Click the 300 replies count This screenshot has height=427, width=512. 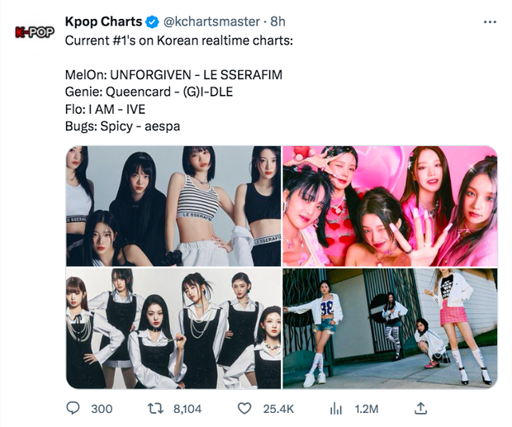102,408
